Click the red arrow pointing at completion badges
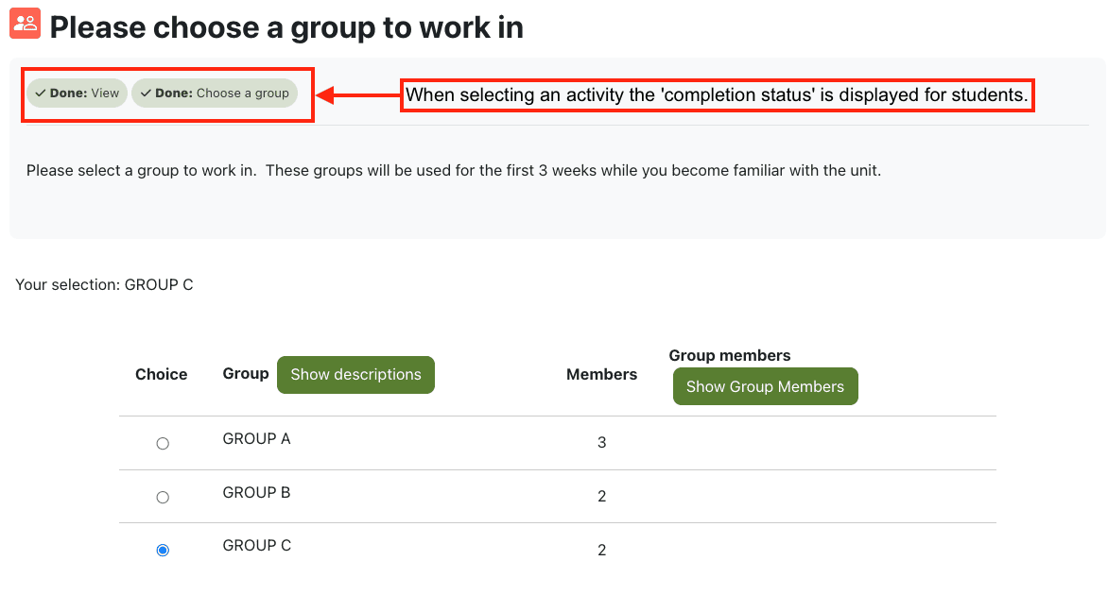This screenshot has width=1108, height=612. [x=357, y=94]
